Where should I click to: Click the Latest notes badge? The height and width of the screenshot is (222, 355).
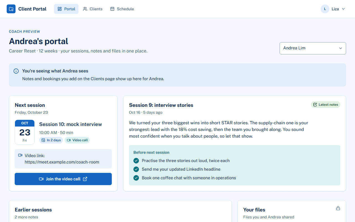click(x=326, y=105)
